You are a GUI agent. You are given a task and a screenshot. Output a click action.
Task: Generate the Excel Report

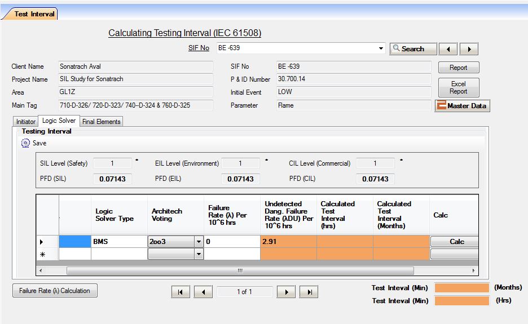pyautogui.click(x=458, y=87)
